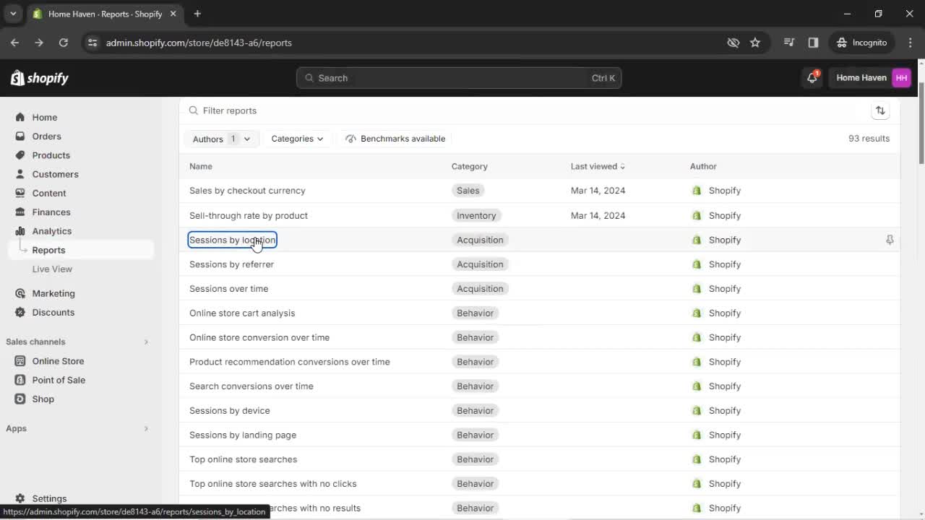Open tab search dropdown arrow
The image size is (925, 520).
coord(13,14)
